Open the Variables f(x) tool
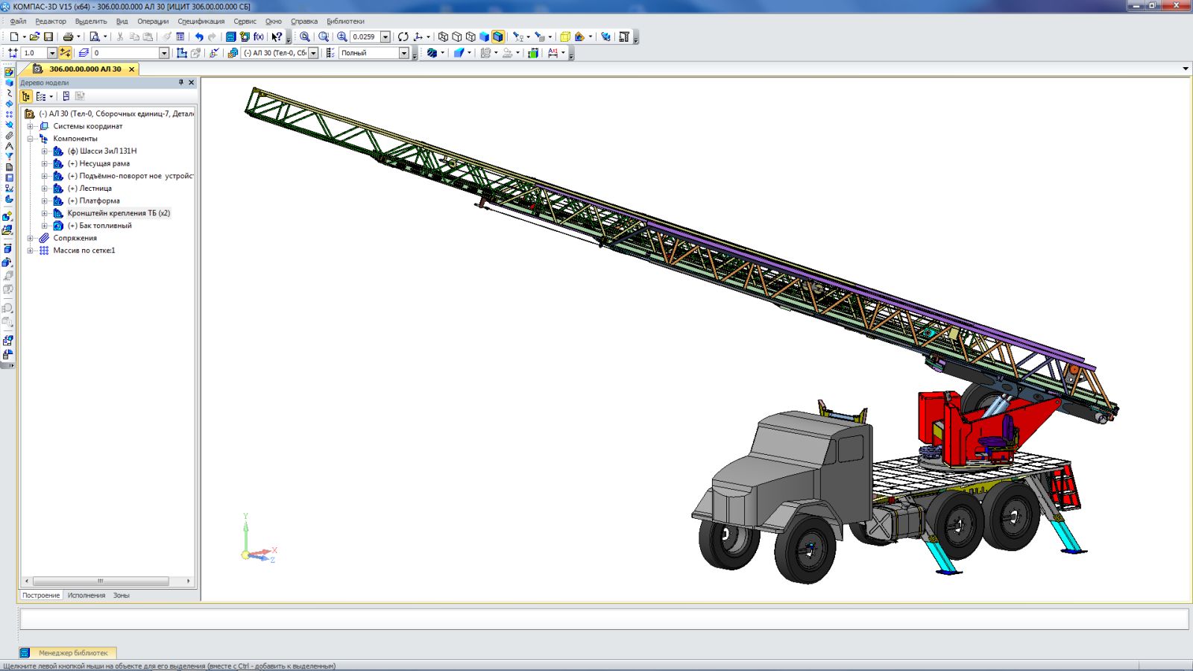 pyautogui.click(x=259, y=37)
